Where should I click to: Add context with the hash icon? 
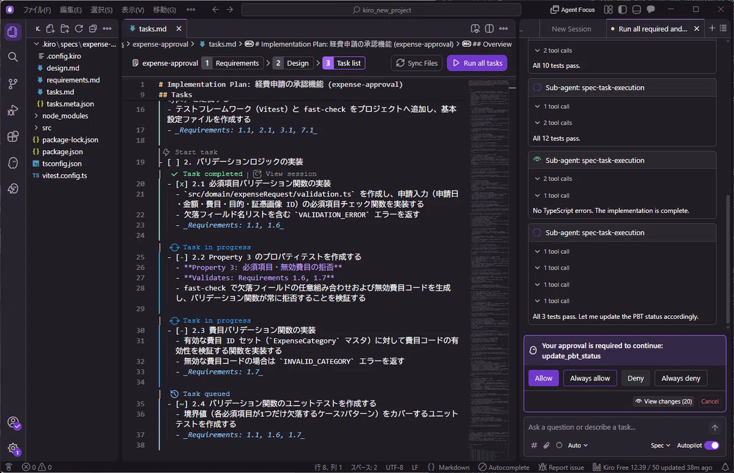[534, 446]
